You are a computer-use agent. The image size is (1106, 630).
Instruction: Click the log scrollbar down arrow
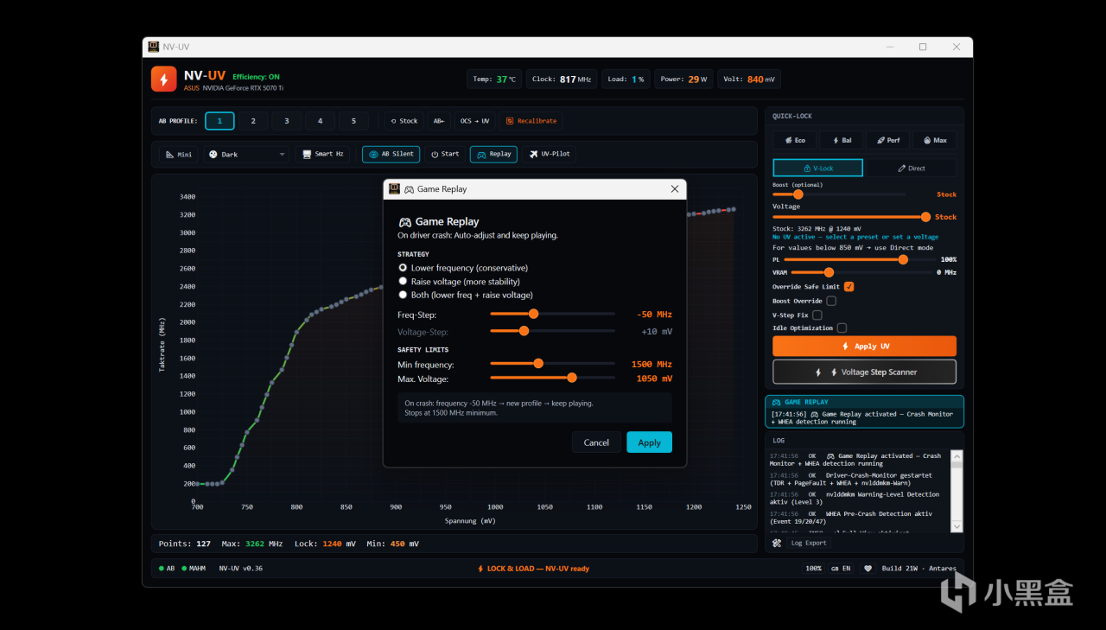pos(957,526)
